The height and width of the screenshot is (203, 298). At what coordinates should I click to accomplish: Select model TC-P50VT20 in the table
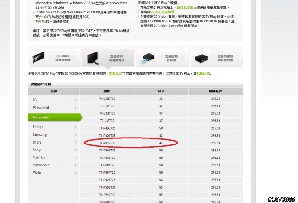[107, 165]
